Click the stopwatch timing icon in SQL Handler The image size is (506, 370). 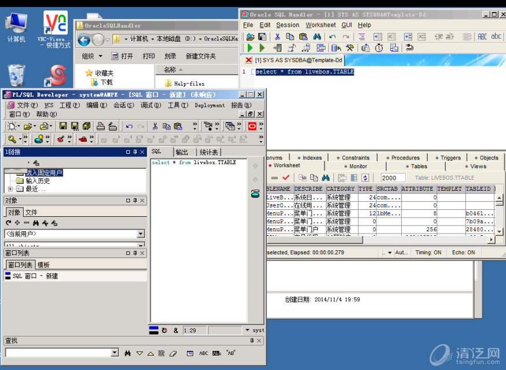pos(378,48)
